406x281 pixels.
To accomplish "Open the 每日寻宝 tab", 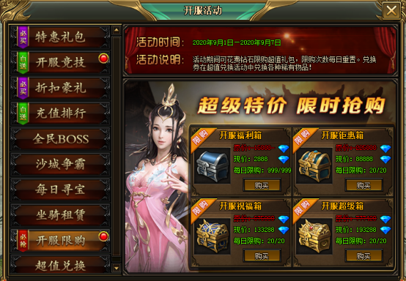I will pos(60,190).
